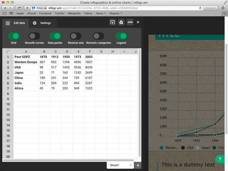Select the 1870 header cell
The height and width of the screenshot is (171, 228).
[44, 57]
